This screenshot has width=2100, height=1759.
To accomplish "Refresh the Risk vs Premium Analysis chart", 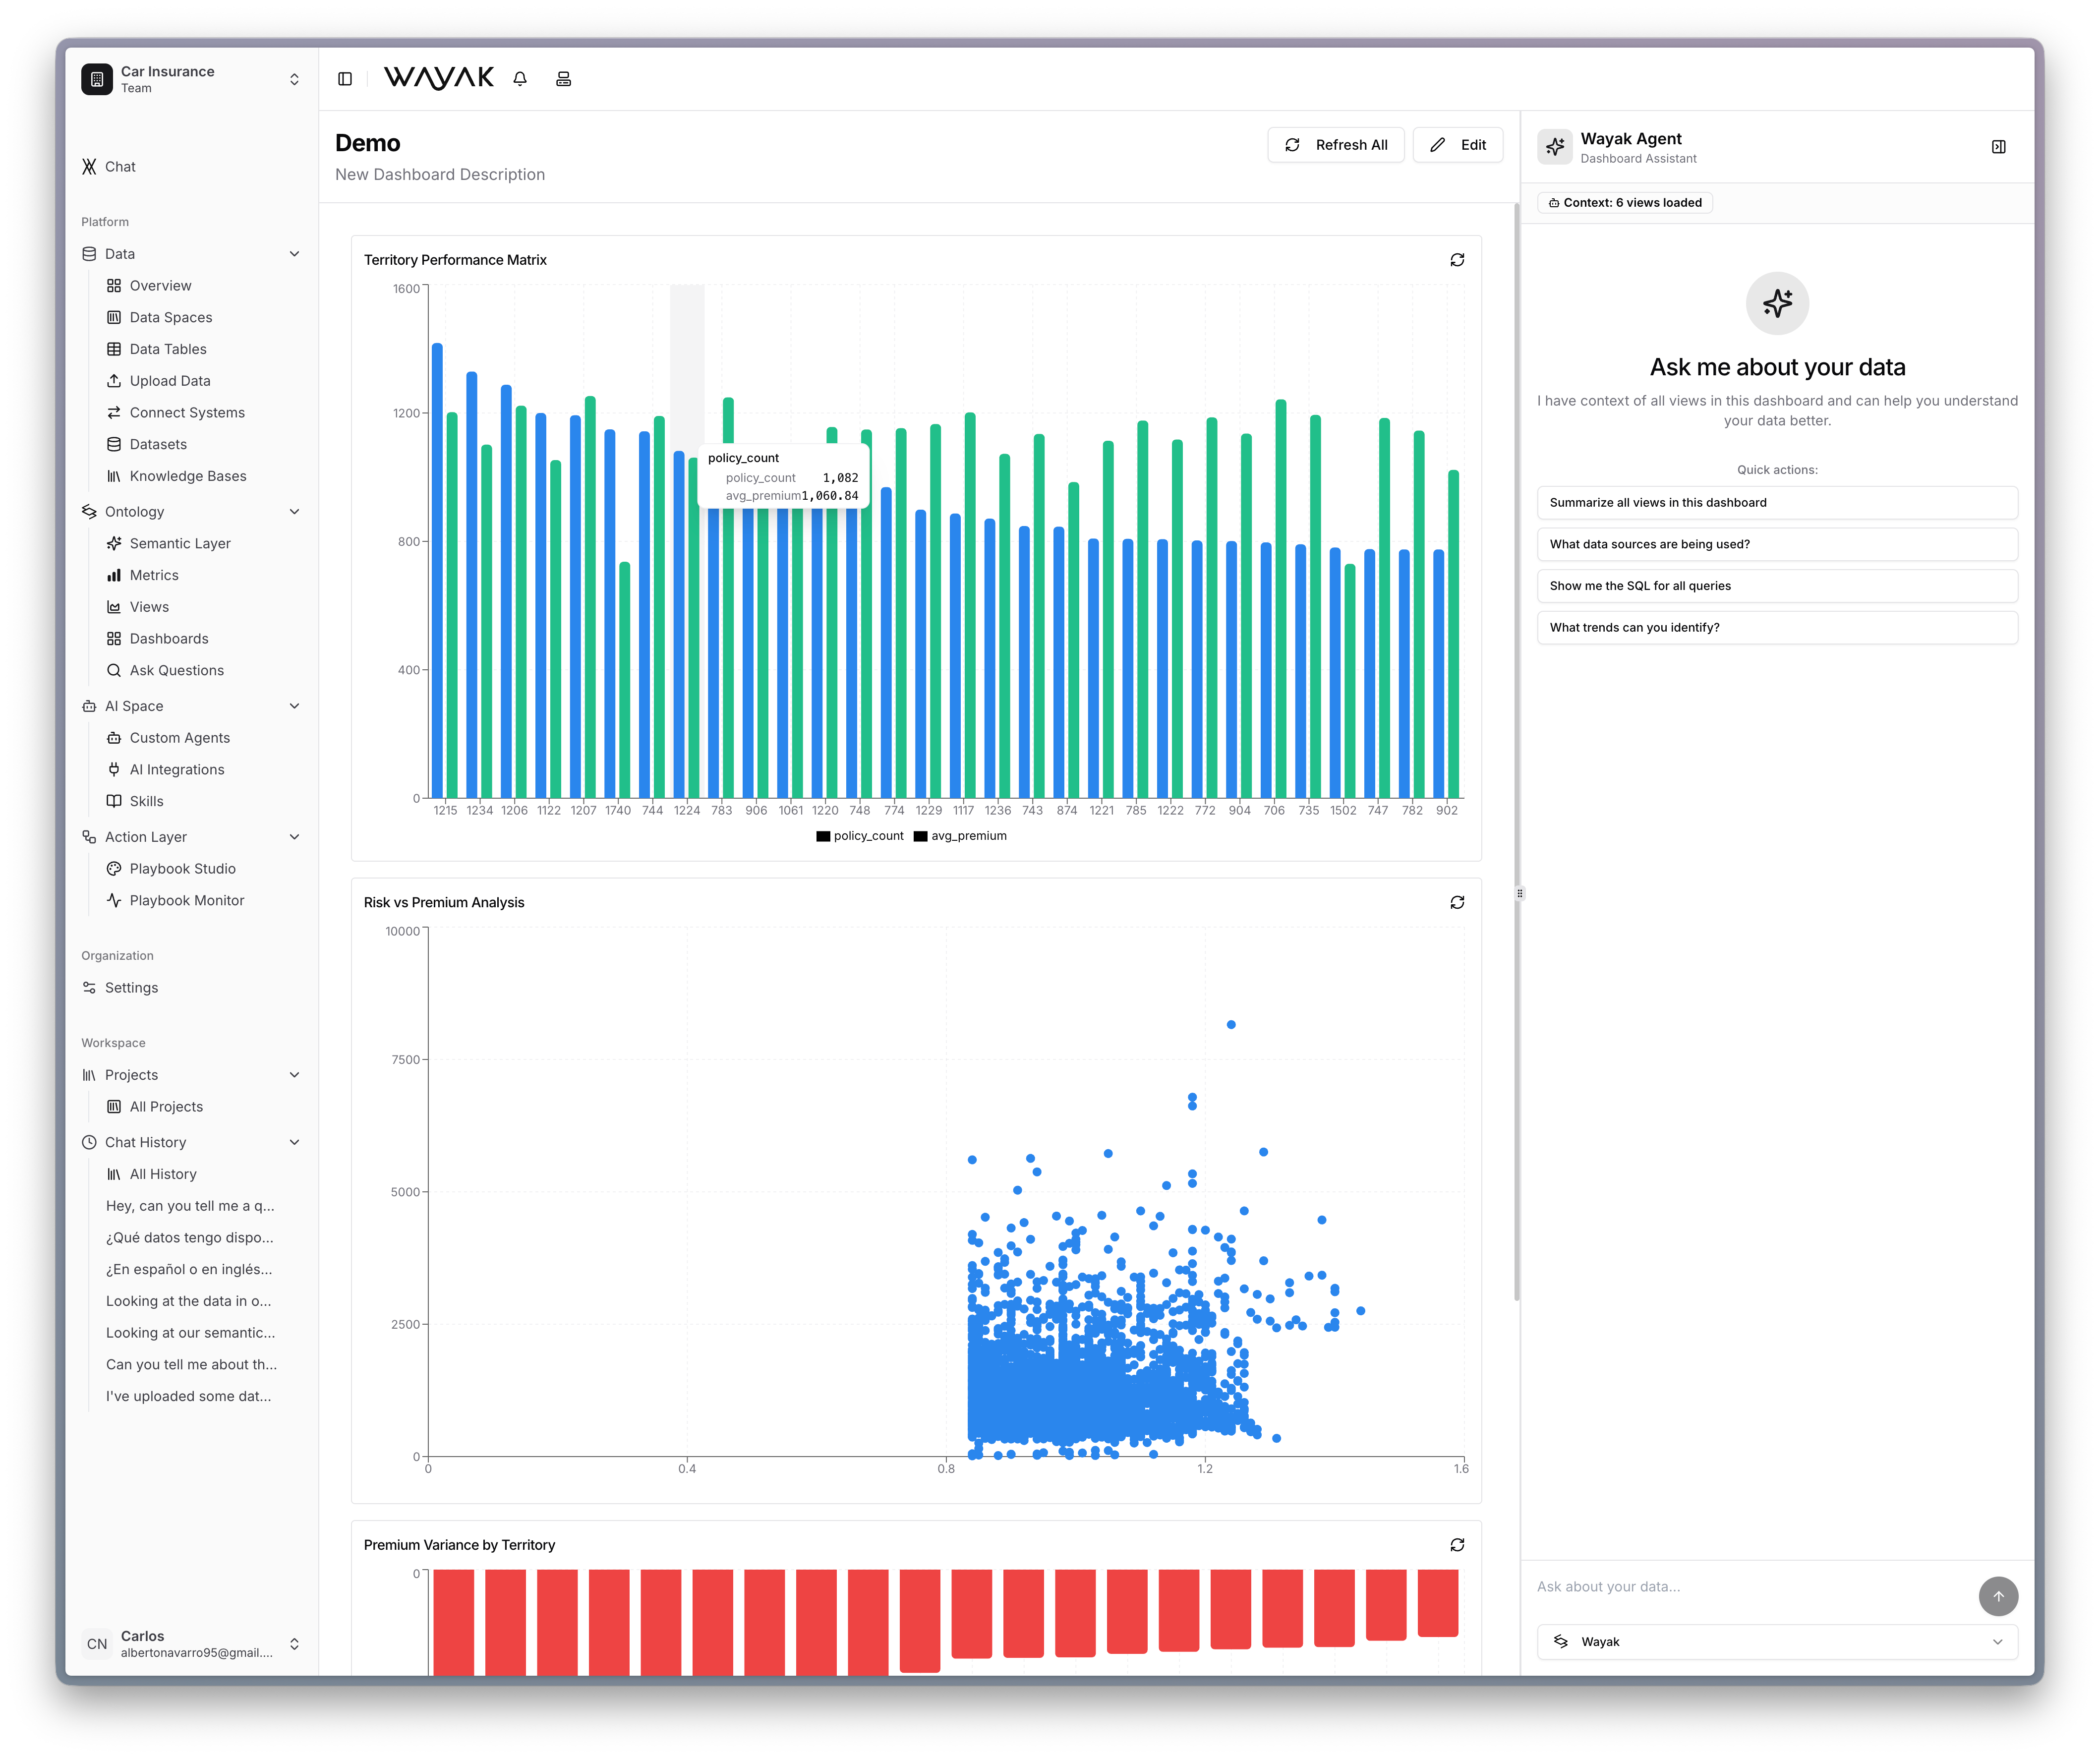I will [x=1457, y=902].
